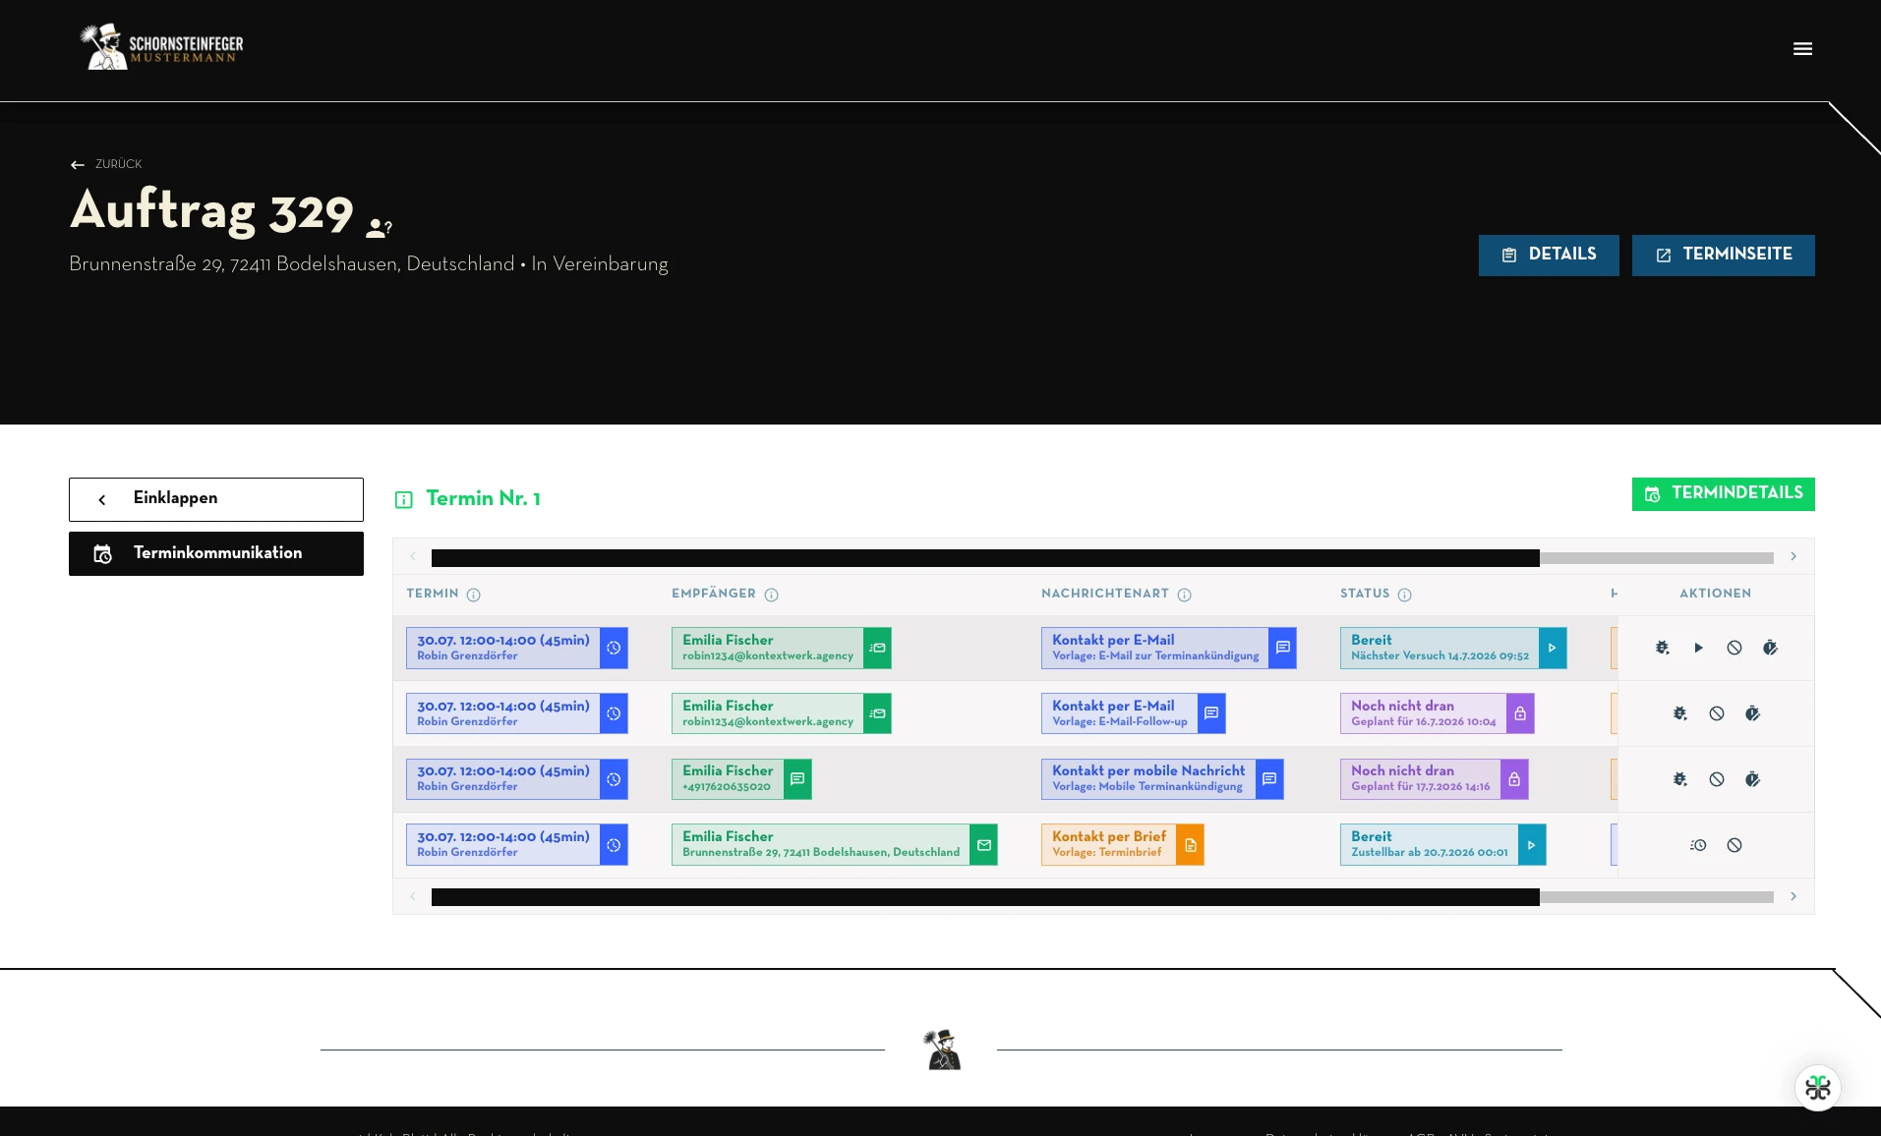Go back via the Zurück link
This screenshot has width=1881, height=1136.
coord(106,164)
